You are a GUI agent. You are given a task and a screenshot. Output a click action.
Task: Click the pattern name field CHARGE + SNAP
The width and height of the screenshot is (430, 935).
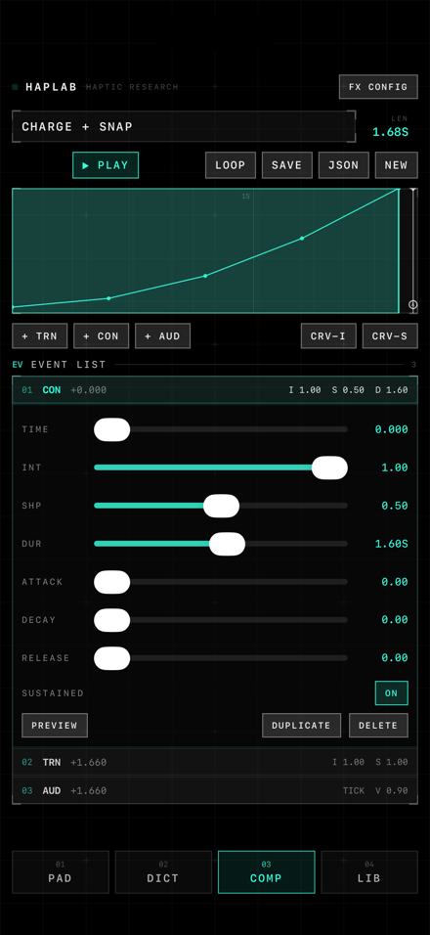coord(184,126)
